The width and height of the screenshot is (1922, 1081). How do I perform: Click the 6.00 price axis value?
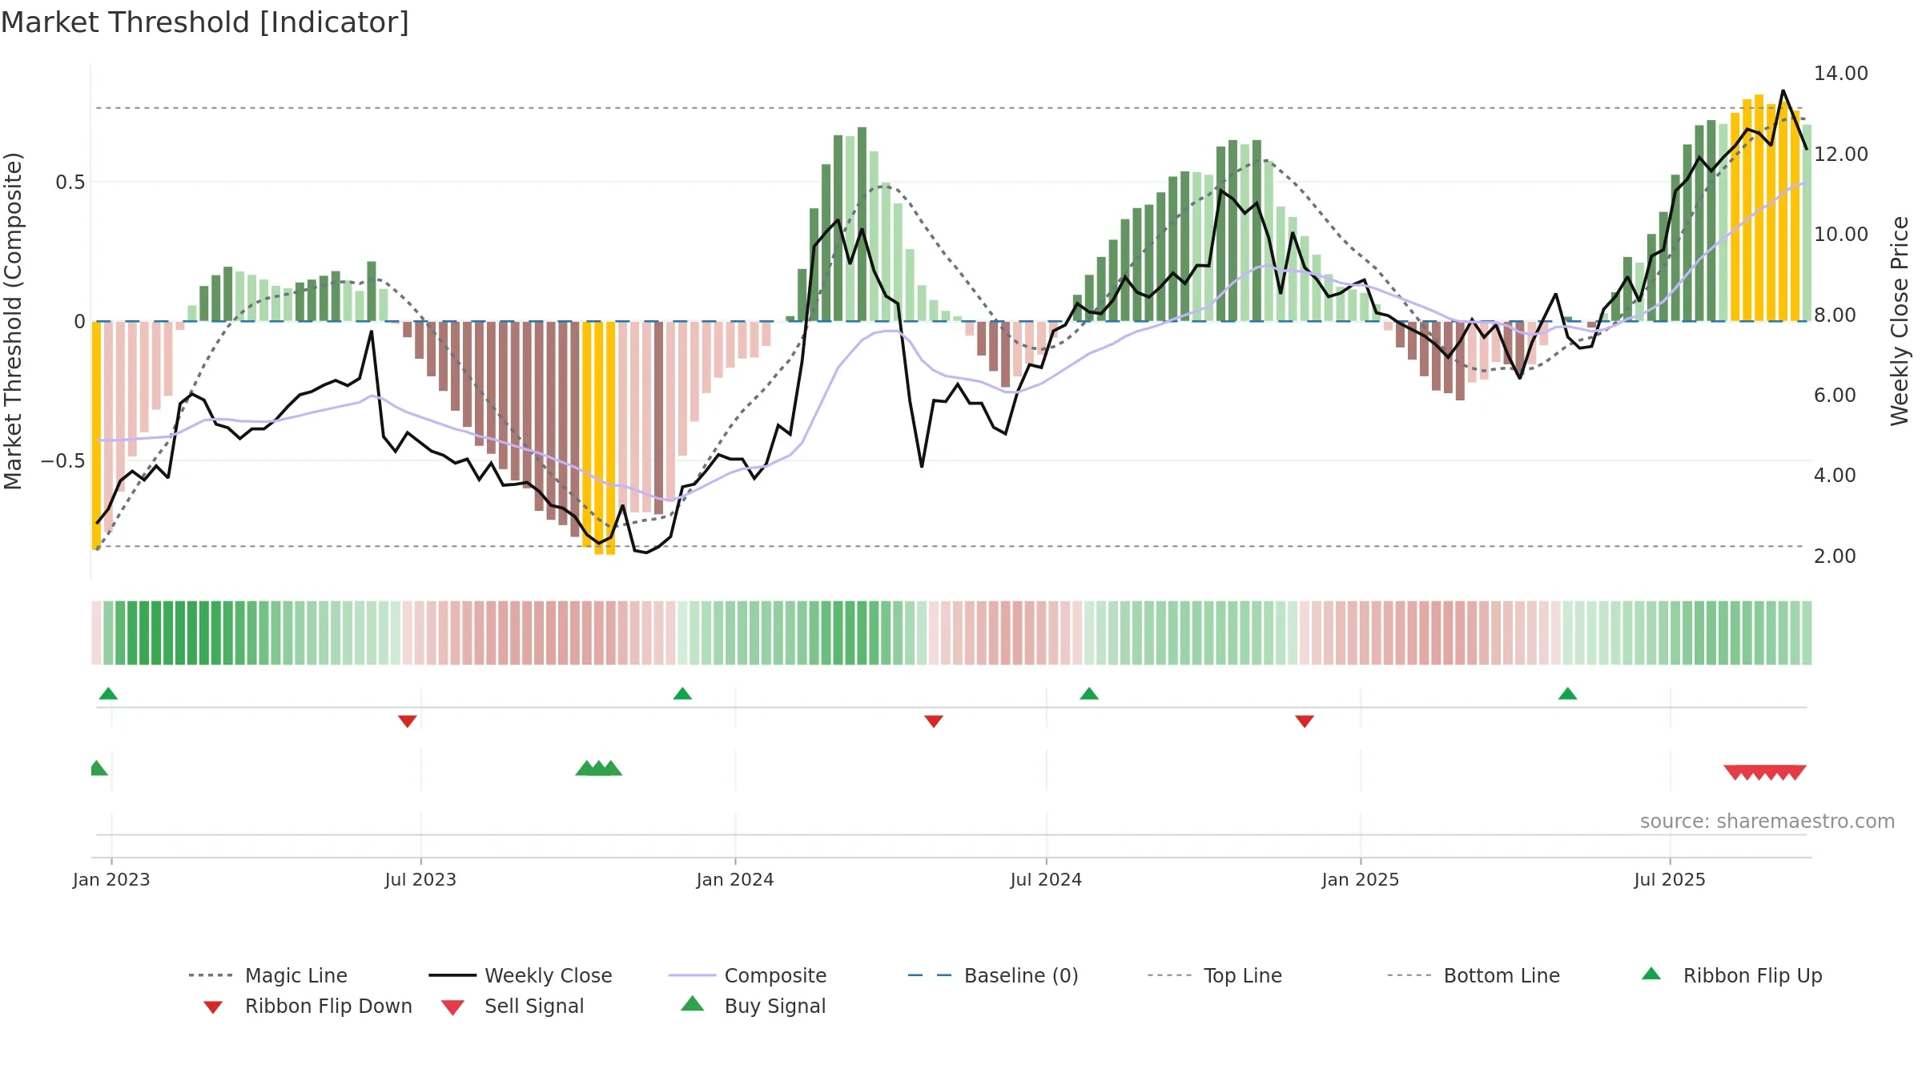click(x=1835, y=395)
